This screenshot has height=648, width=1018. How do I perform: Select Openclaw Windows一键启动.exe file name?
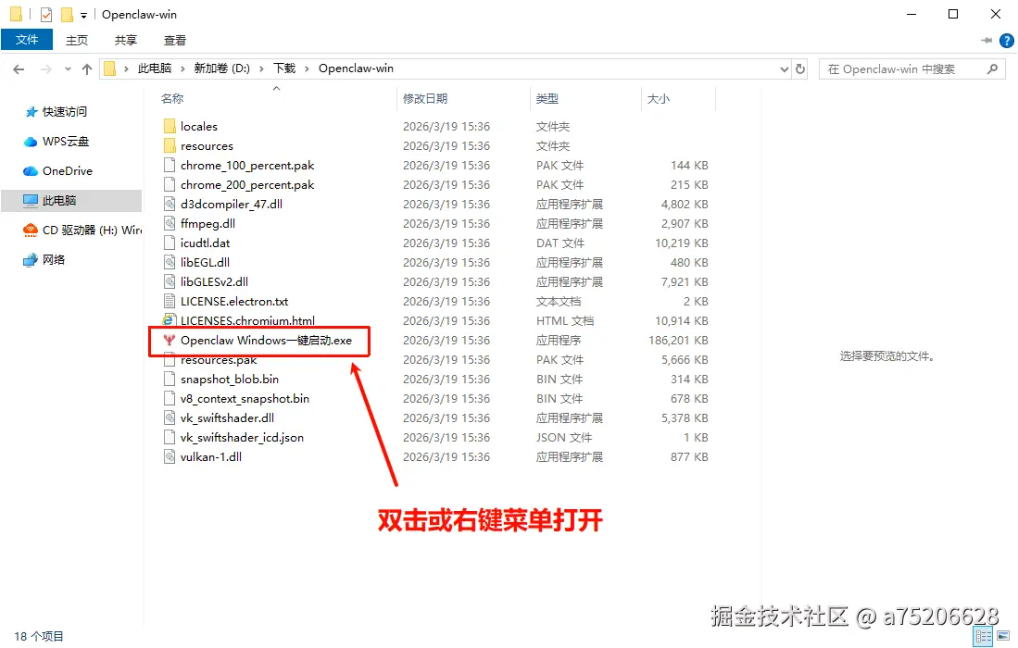pyautogui.click(x=266, y=341)
